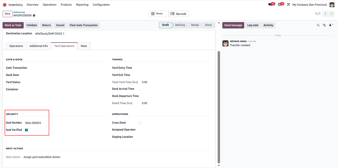Open the debug tools wrench icon

289,5
